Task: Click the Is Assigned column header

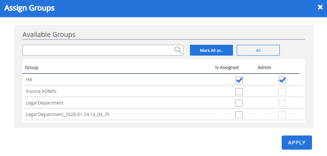Action: (229, 68)
